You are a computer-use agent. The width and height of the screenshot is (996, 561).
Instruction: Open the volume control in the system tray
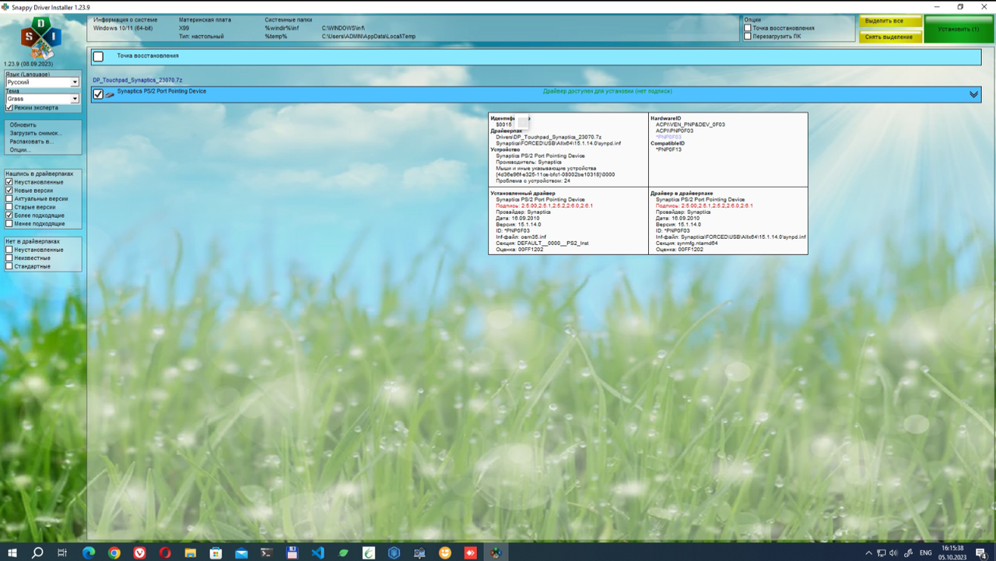(x=893, y=552)
